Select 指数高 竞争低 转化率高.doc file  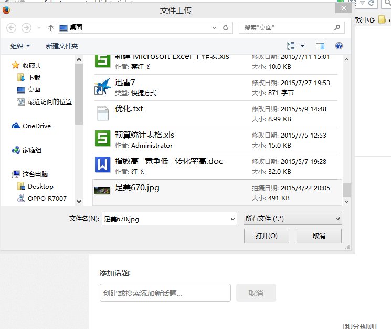click(x=216, y=167)
